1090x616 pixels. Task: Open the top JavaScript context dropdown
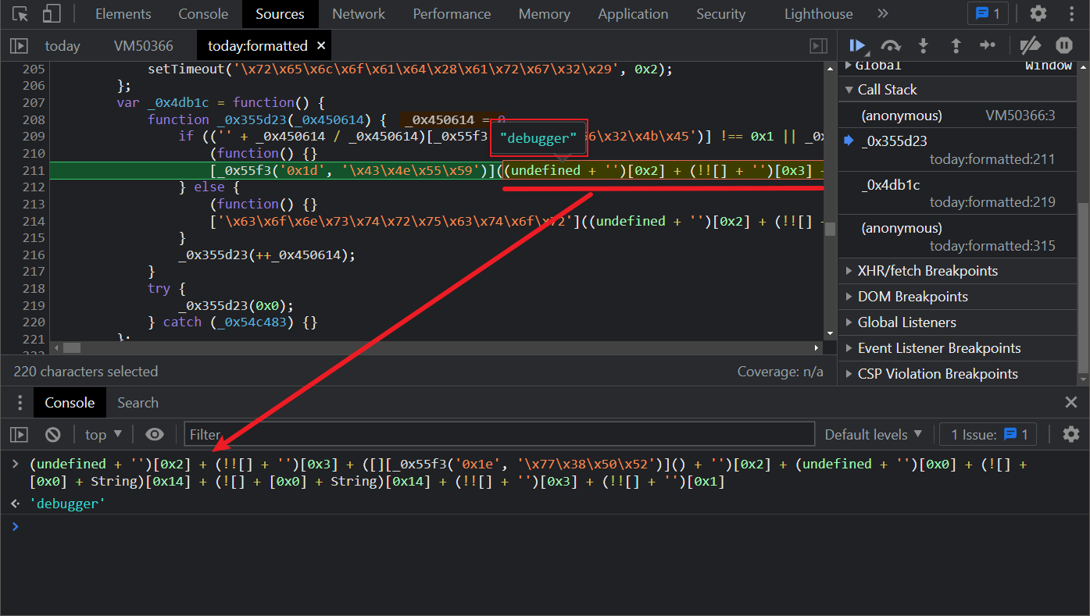click(x=103, y=434)
